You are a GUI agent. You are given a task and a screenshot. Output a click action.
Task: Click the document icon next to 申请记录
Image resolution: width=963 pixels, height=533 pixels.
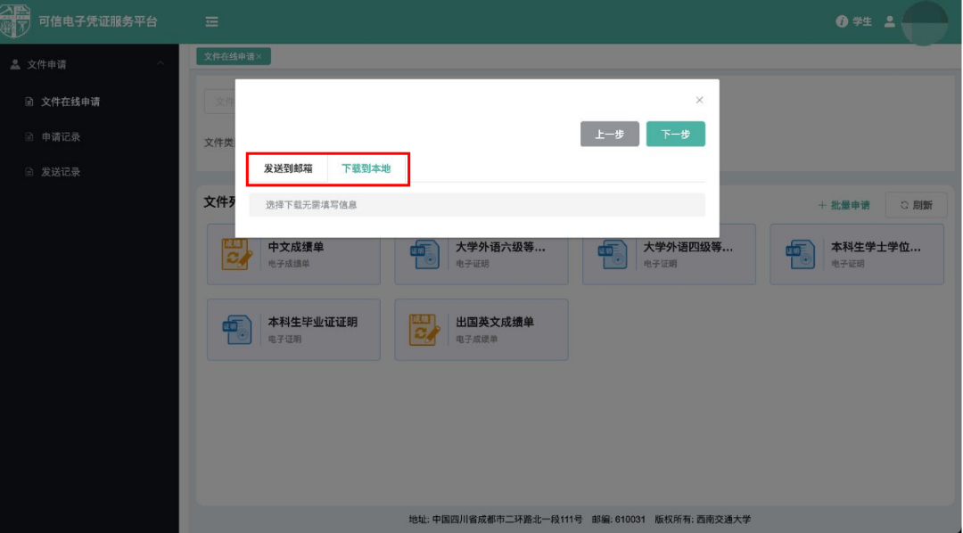(29, 137)
